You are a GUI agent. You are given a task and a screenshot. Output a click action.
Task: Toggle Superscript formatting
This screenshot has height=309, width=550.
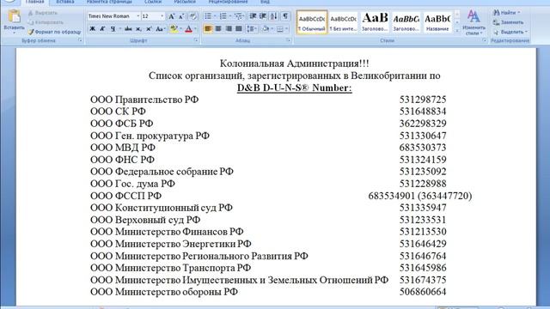pos(149,28)
